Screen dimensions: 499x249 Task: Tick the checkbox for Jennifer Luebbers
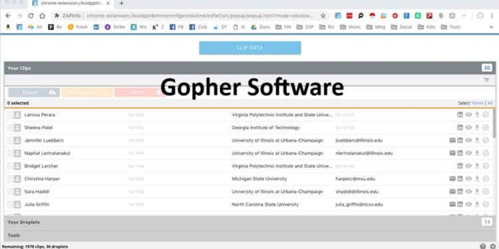[x=9, y=140]
